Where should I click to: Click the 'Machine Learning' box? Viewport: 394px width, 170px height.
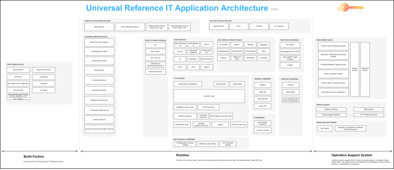(x=185, y=116)
